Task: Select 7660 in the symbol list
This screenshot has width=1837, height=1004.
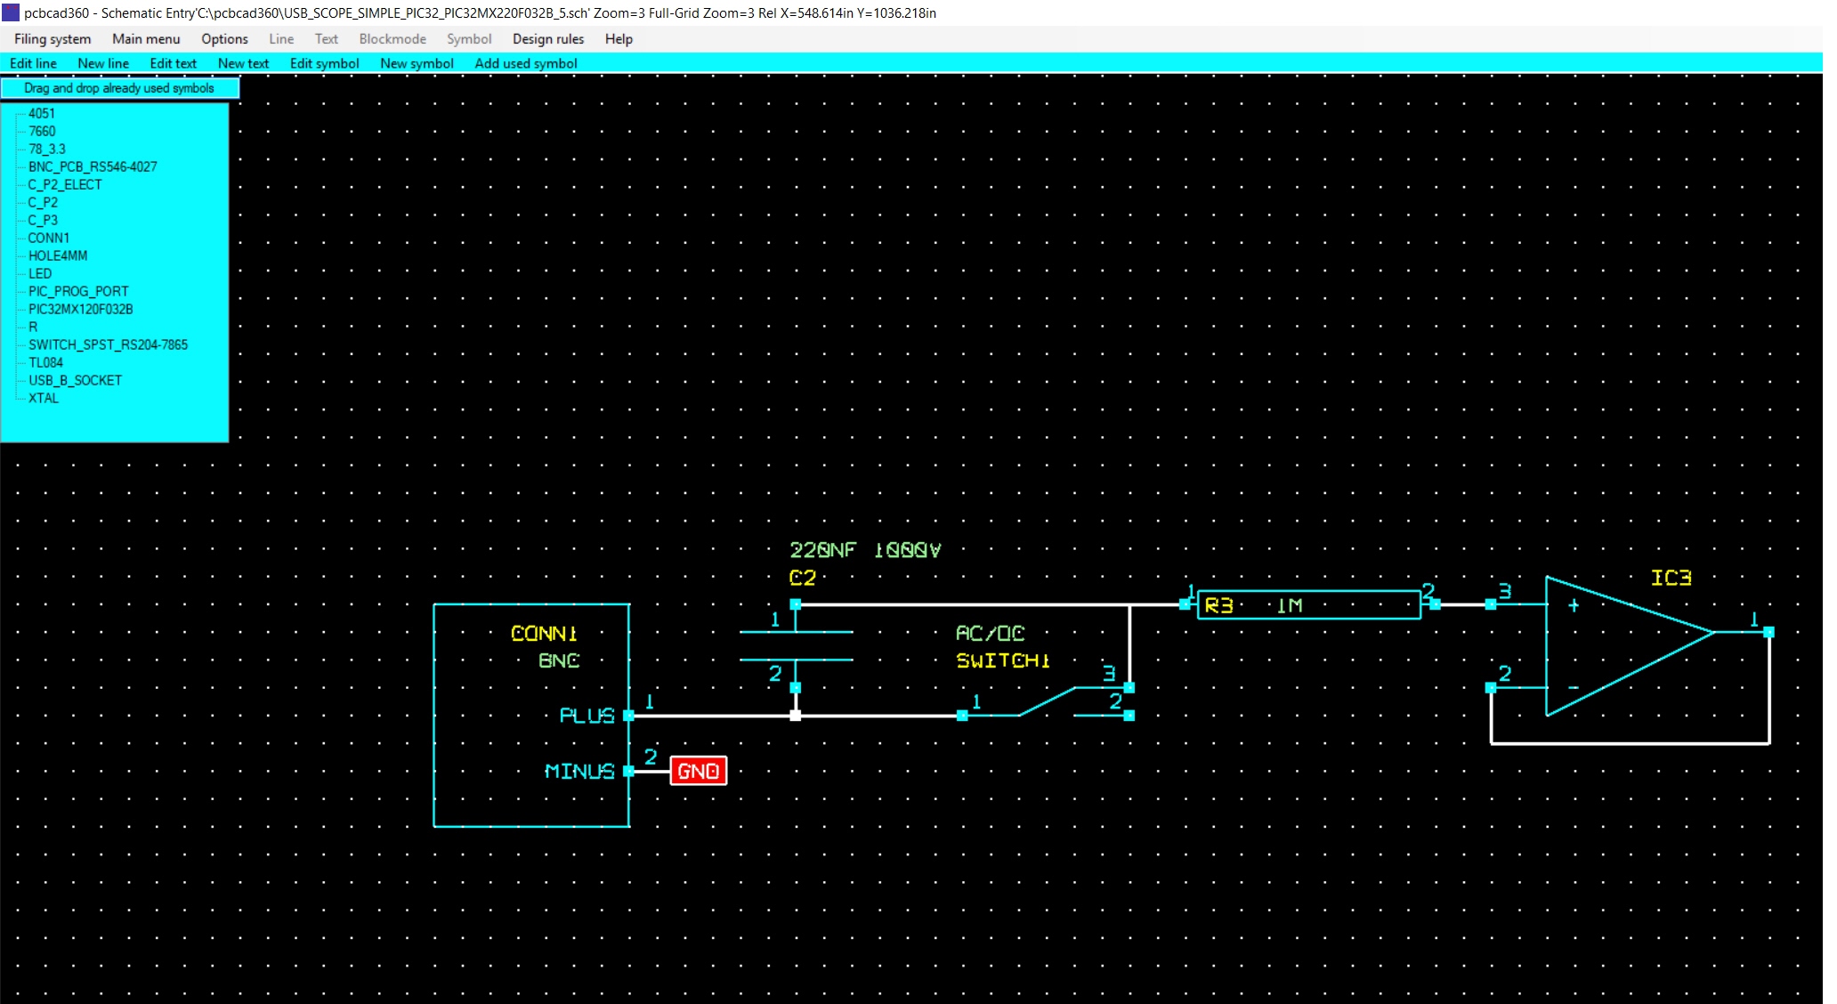Action: point(42,131)
